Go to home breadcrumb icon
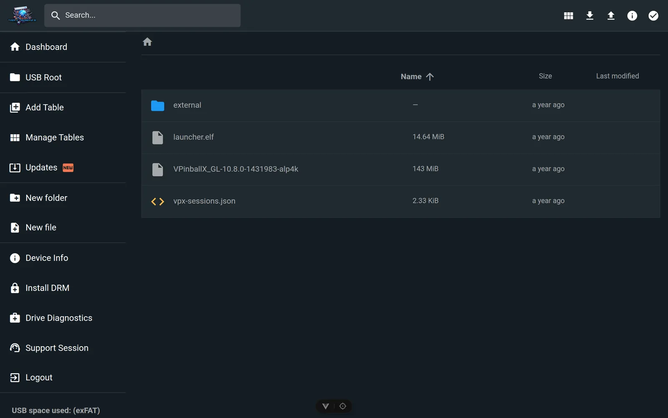The width and height of the screenshot is (668, 418). click(x=147, y=42)
